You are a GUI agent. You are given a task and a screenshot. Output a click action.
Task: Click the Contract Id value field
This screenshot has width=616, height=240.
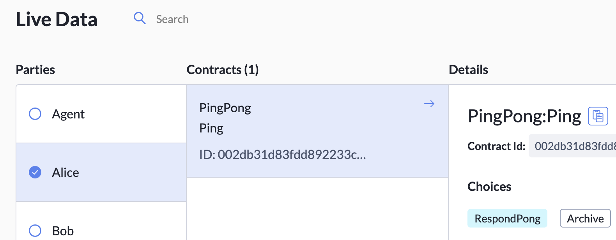573,146
